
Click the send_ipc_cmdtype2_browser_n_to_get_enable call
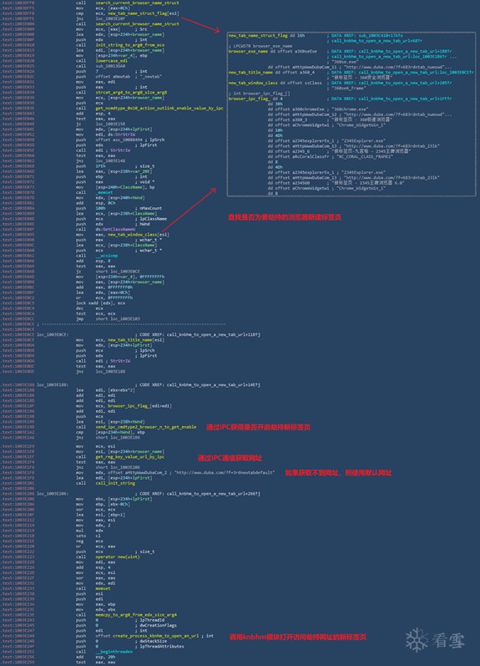[145, 427]
